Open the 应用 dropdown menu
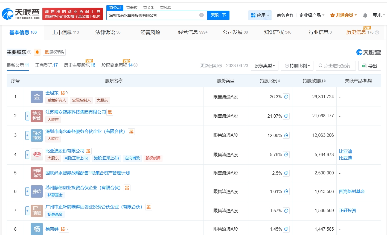 pos(260,15)
